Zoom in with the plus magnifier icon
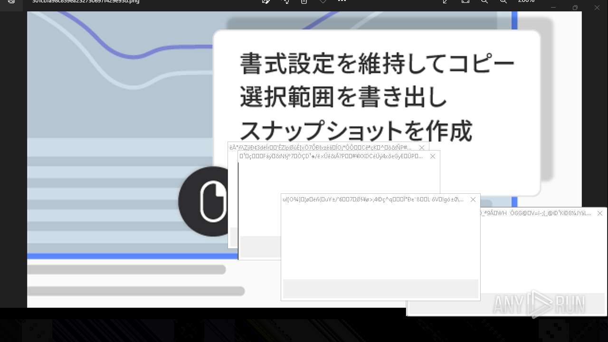The image size is (608, 342). 503,1
